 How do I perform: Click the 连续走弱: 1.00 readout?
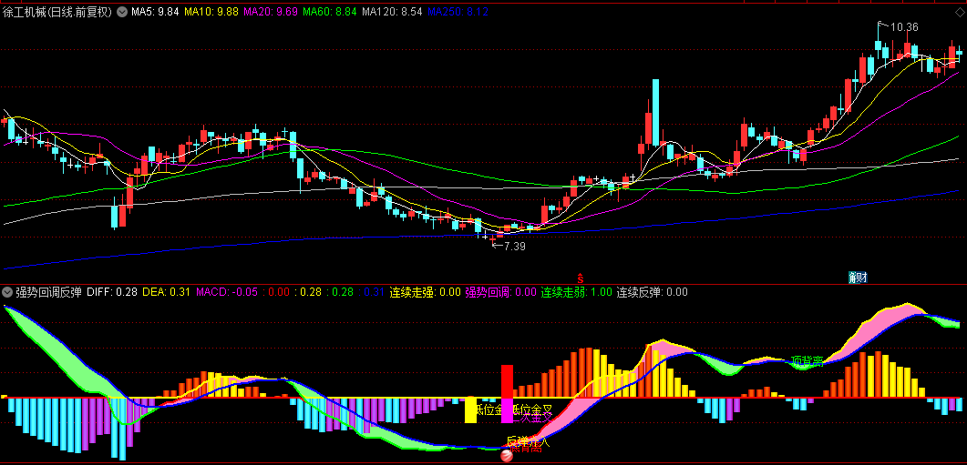[x=577, y=292]
